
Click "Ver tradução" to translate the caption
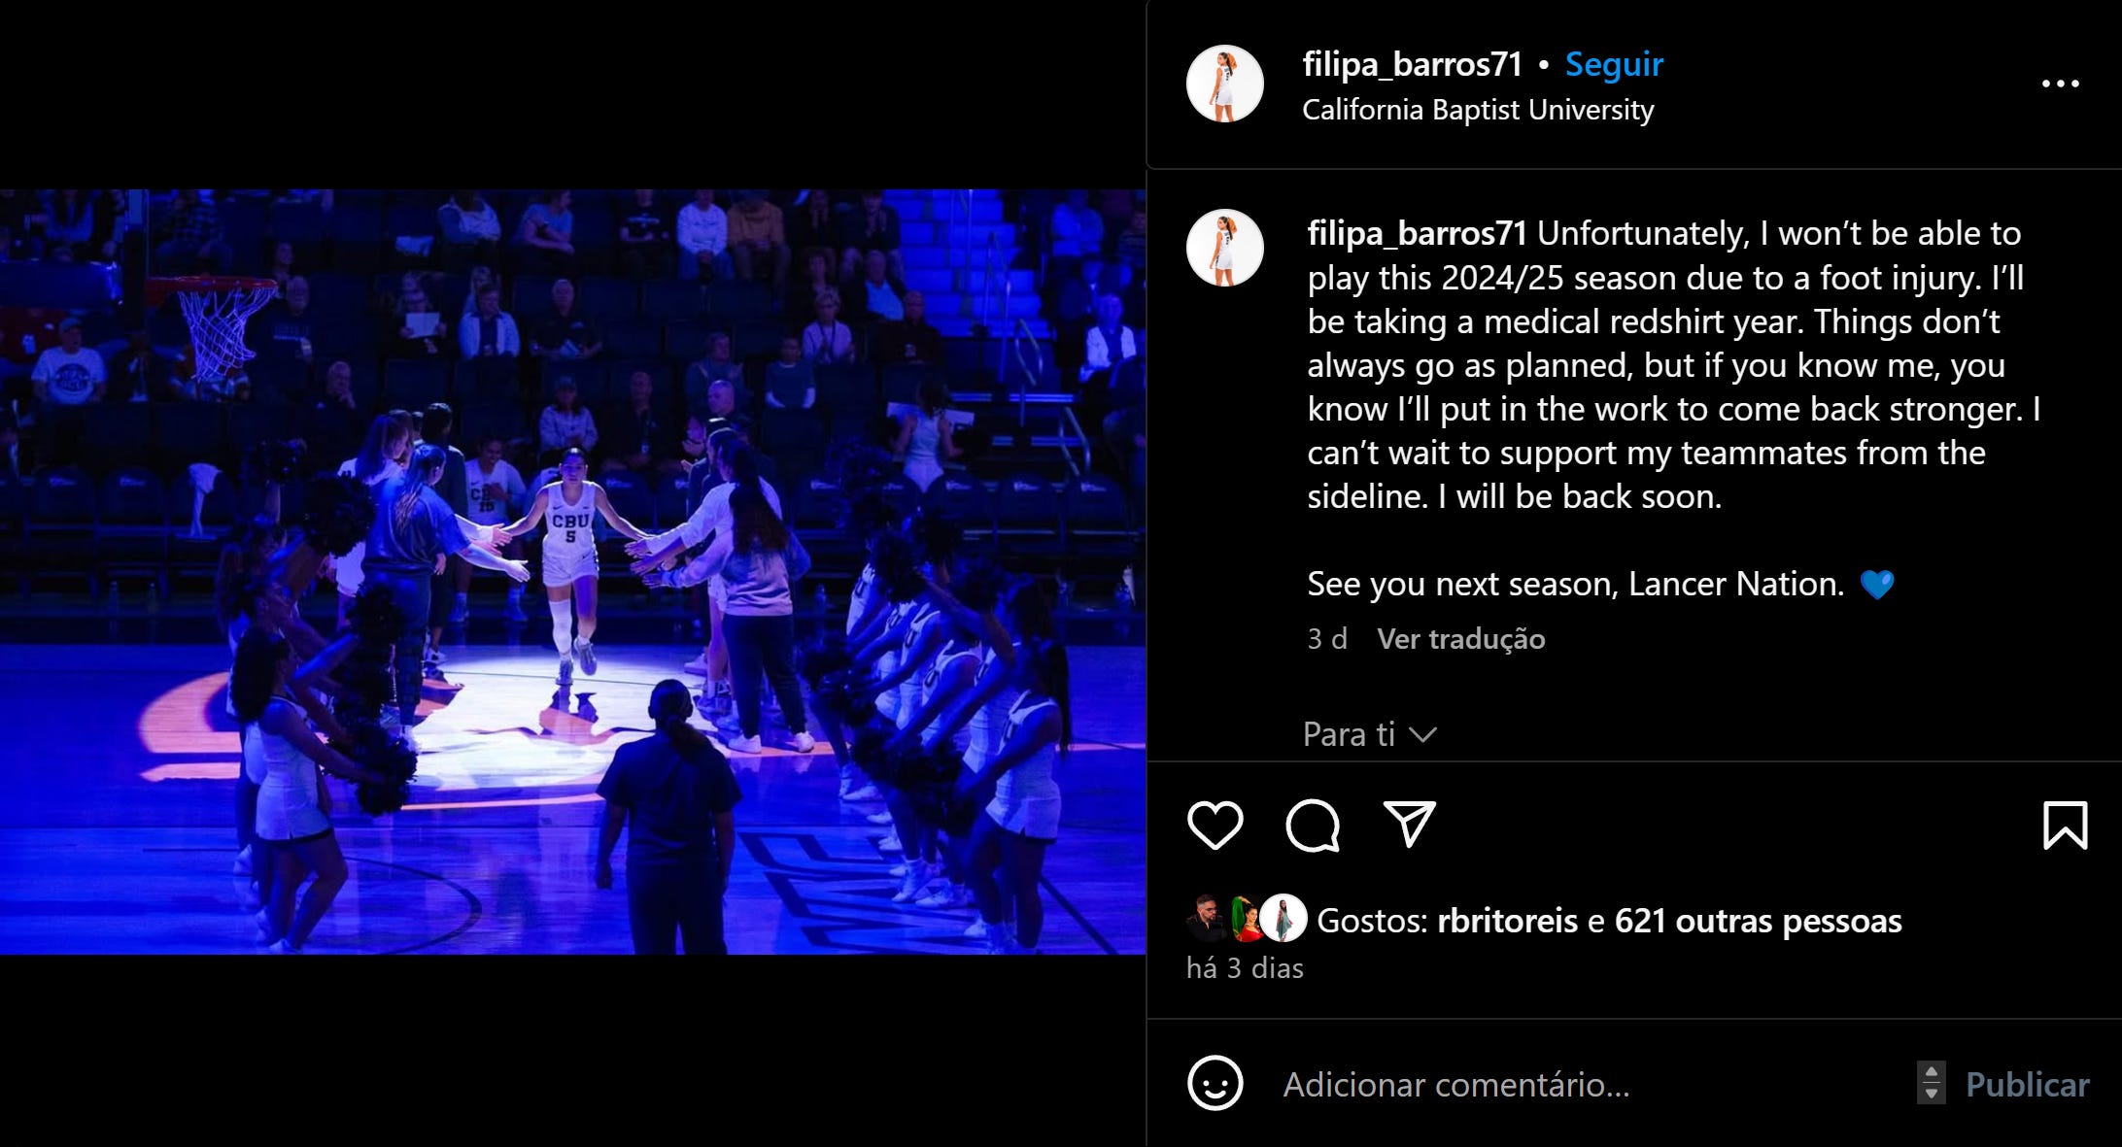[x=1461, y=639]
